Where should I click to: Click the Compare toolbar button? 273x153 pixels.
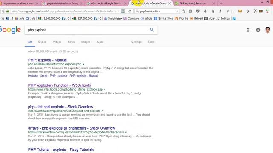tap(131, 18)
